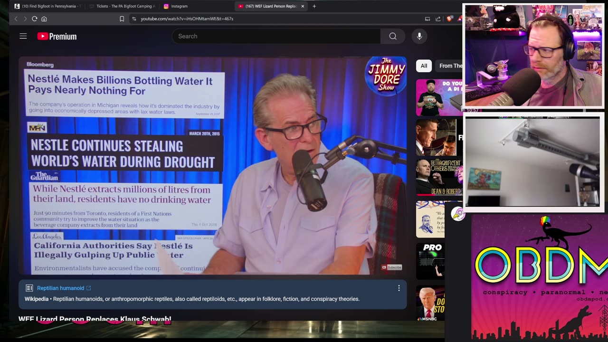
Task: Switch to the Instagram tab
Action: (196, 6)
